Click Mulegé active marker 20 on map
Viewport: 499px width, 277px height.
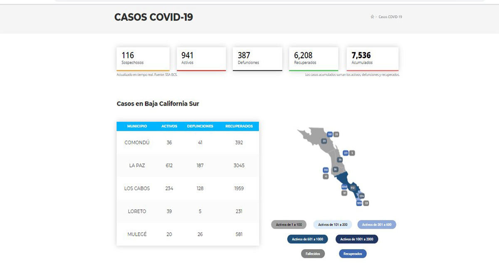tap(324, 141)
